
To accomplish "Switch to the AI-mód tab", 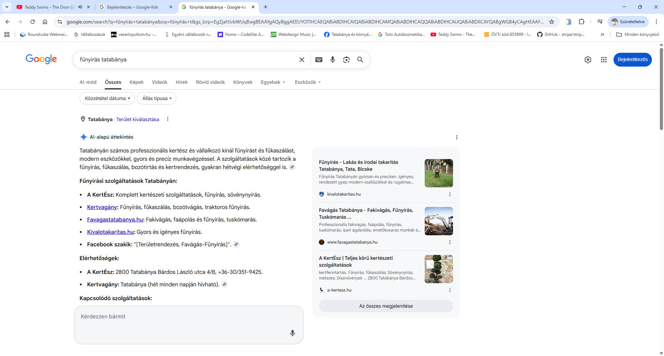I will pos(88,82).
